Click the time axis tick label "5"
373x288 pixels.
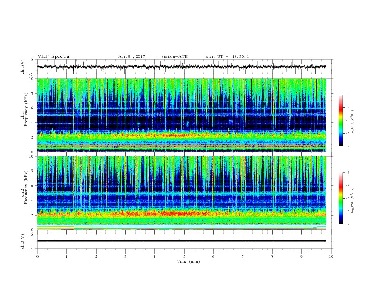[x=184, y=256]
